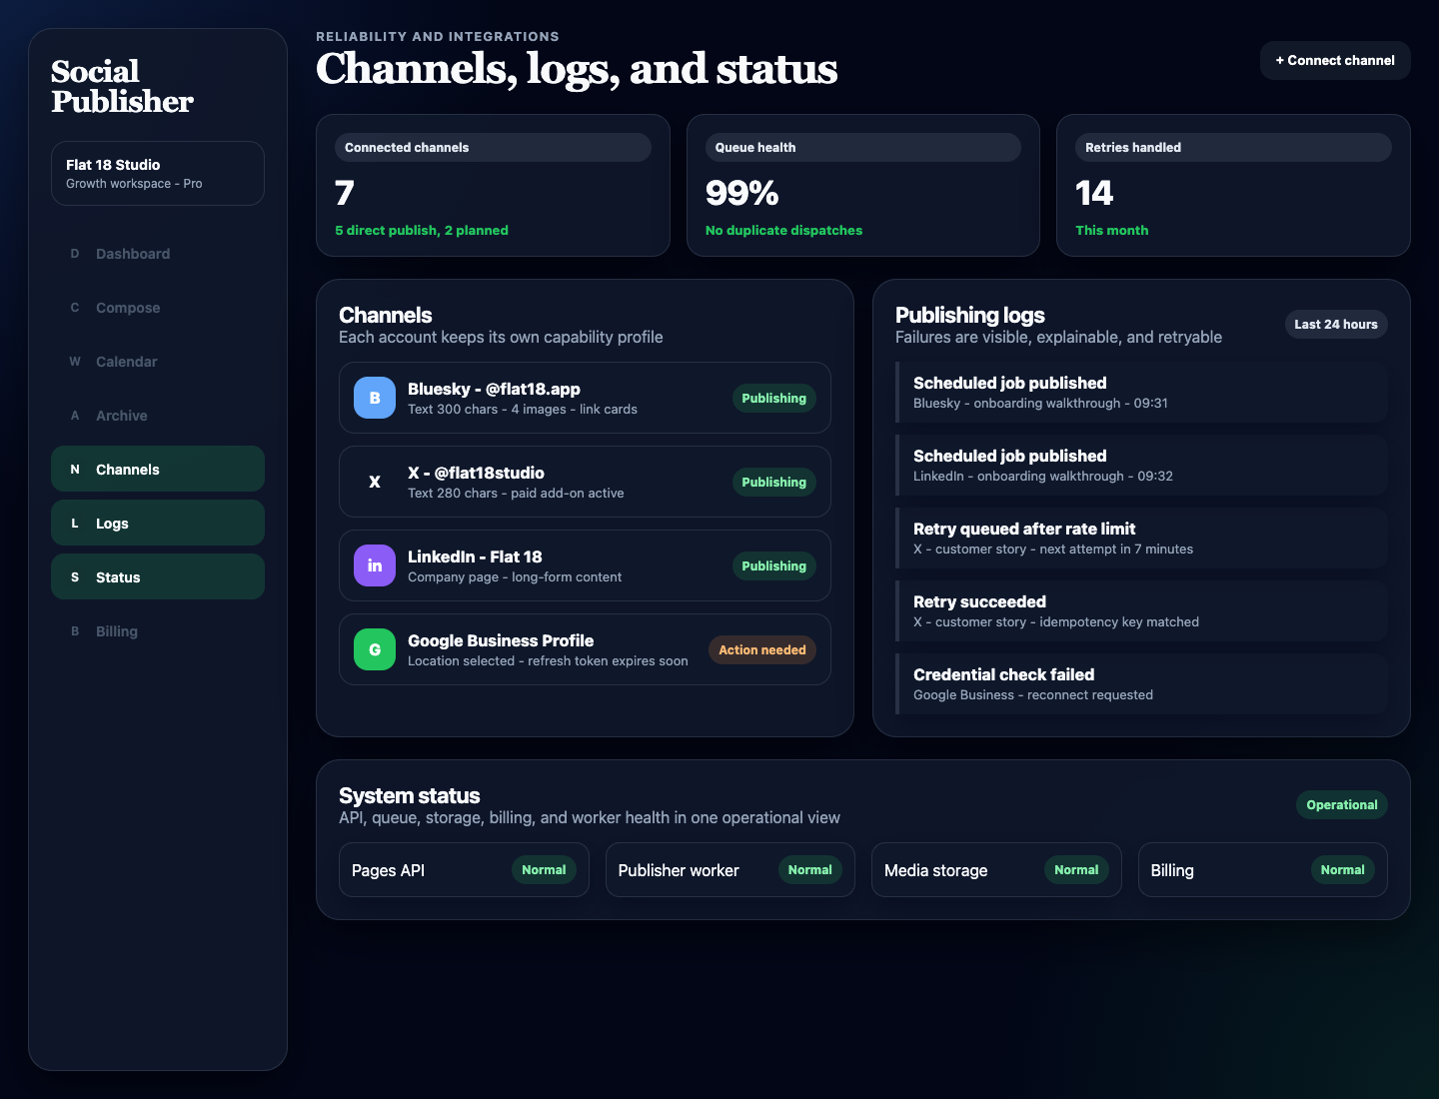The height and width of the screenshot is (1099, 1439).
Task: Click the 99% queue health value
Action: tap(742, 193)
